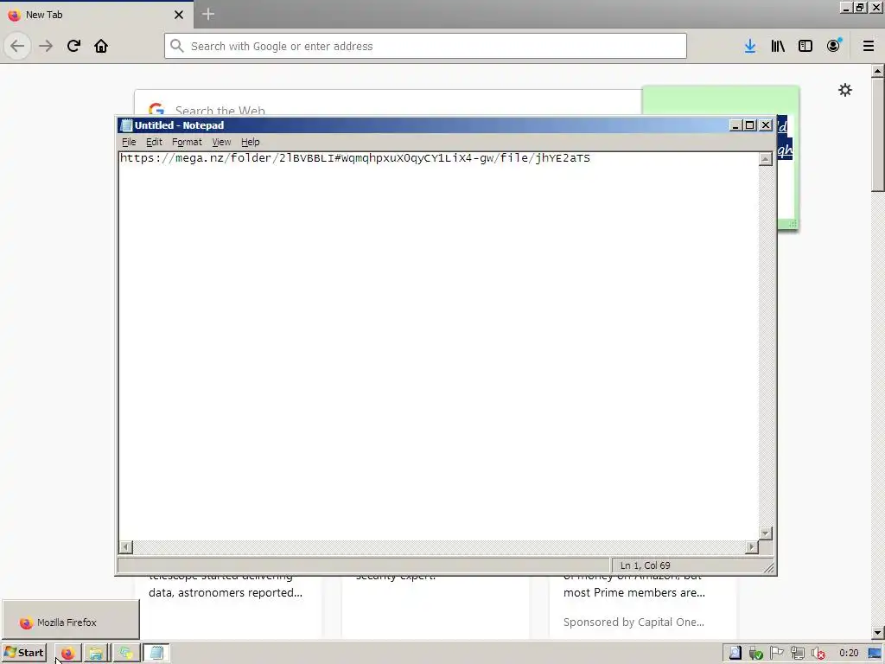Viewport: 885px width, 664px height.
Task: Open the astronomers reported article card
Action: tap(228, 608)
